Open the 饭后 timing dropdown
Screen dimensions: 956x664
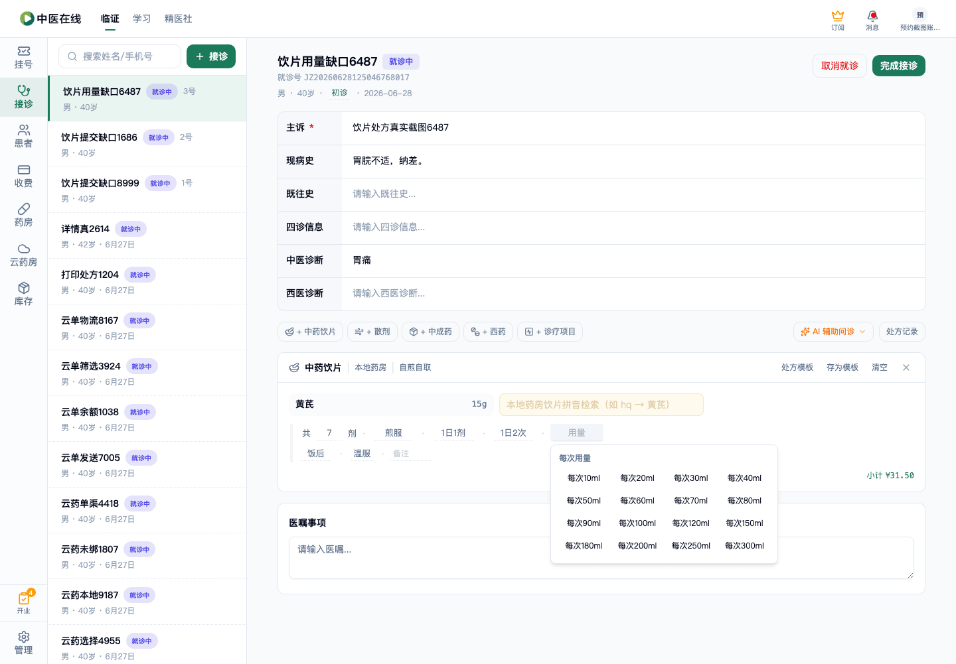click(316, 454)
